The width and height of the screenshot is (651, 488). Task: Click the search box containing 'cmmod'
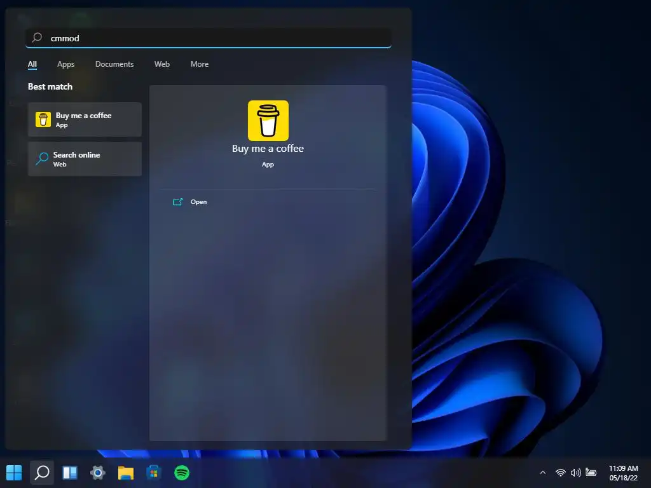coord(209,37)
